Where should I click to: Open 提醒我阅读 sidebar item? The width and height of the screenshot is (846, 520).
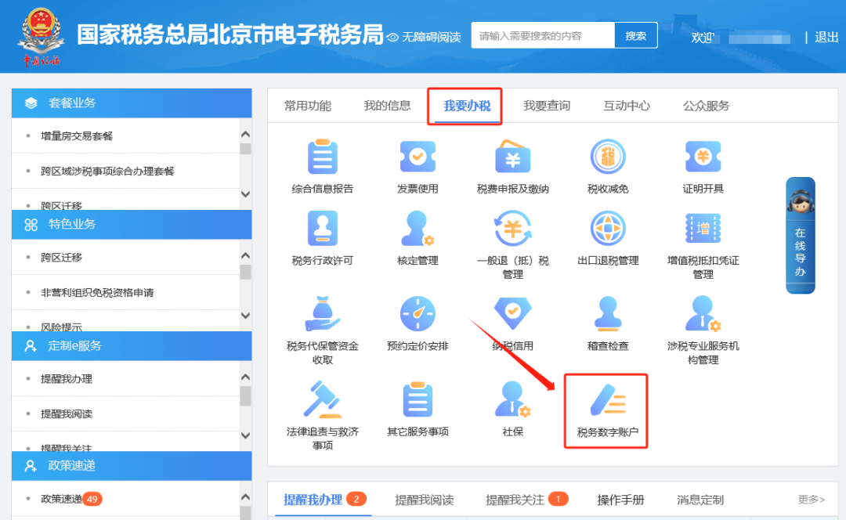click(67, 413)
